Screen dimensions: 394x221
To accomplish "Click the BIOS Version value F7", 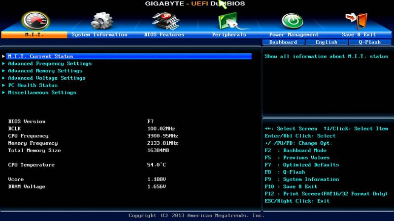I will (x=150, y=121).
